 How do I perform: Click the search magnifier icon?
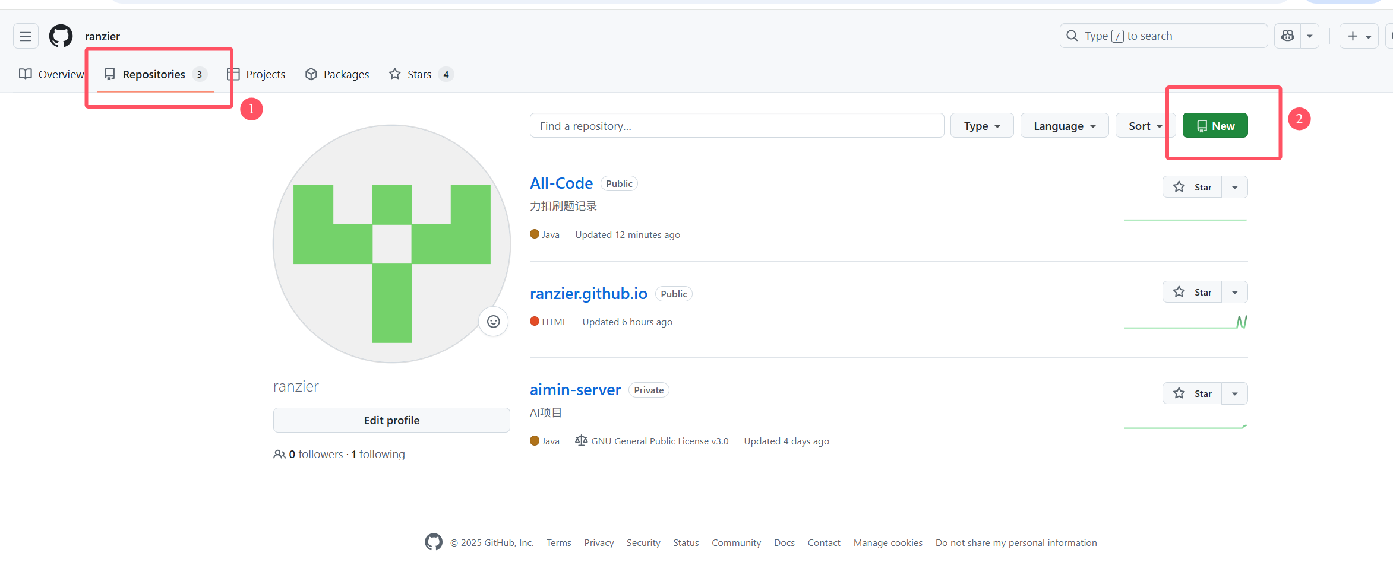(1072, 36)
